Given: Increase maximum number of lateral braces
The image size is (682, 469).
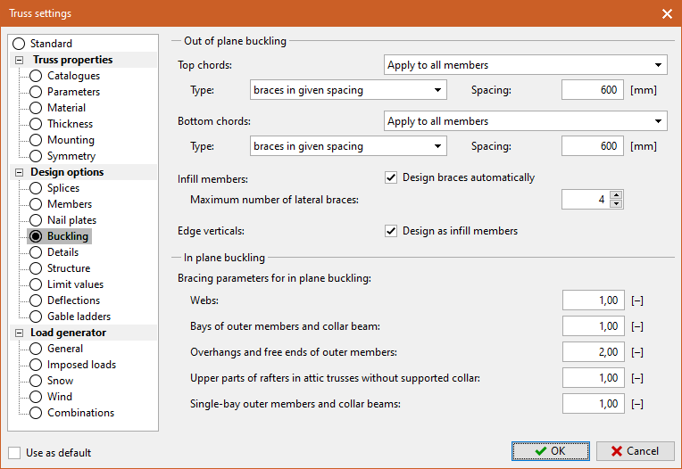Looking at the screenshot, I should coord(616,194).
